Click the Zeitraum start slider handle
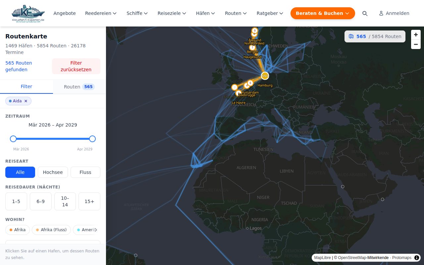Screen dimensions: 424x265 (13, 139)
